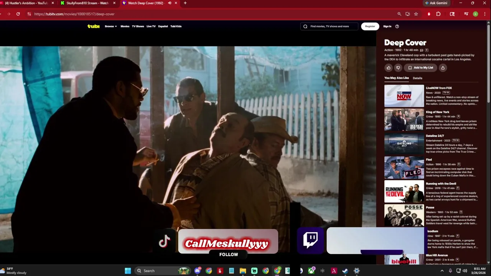Open the Xbox app from the taskbar
This screenshot has height=276, width=491.
(311, 271)
